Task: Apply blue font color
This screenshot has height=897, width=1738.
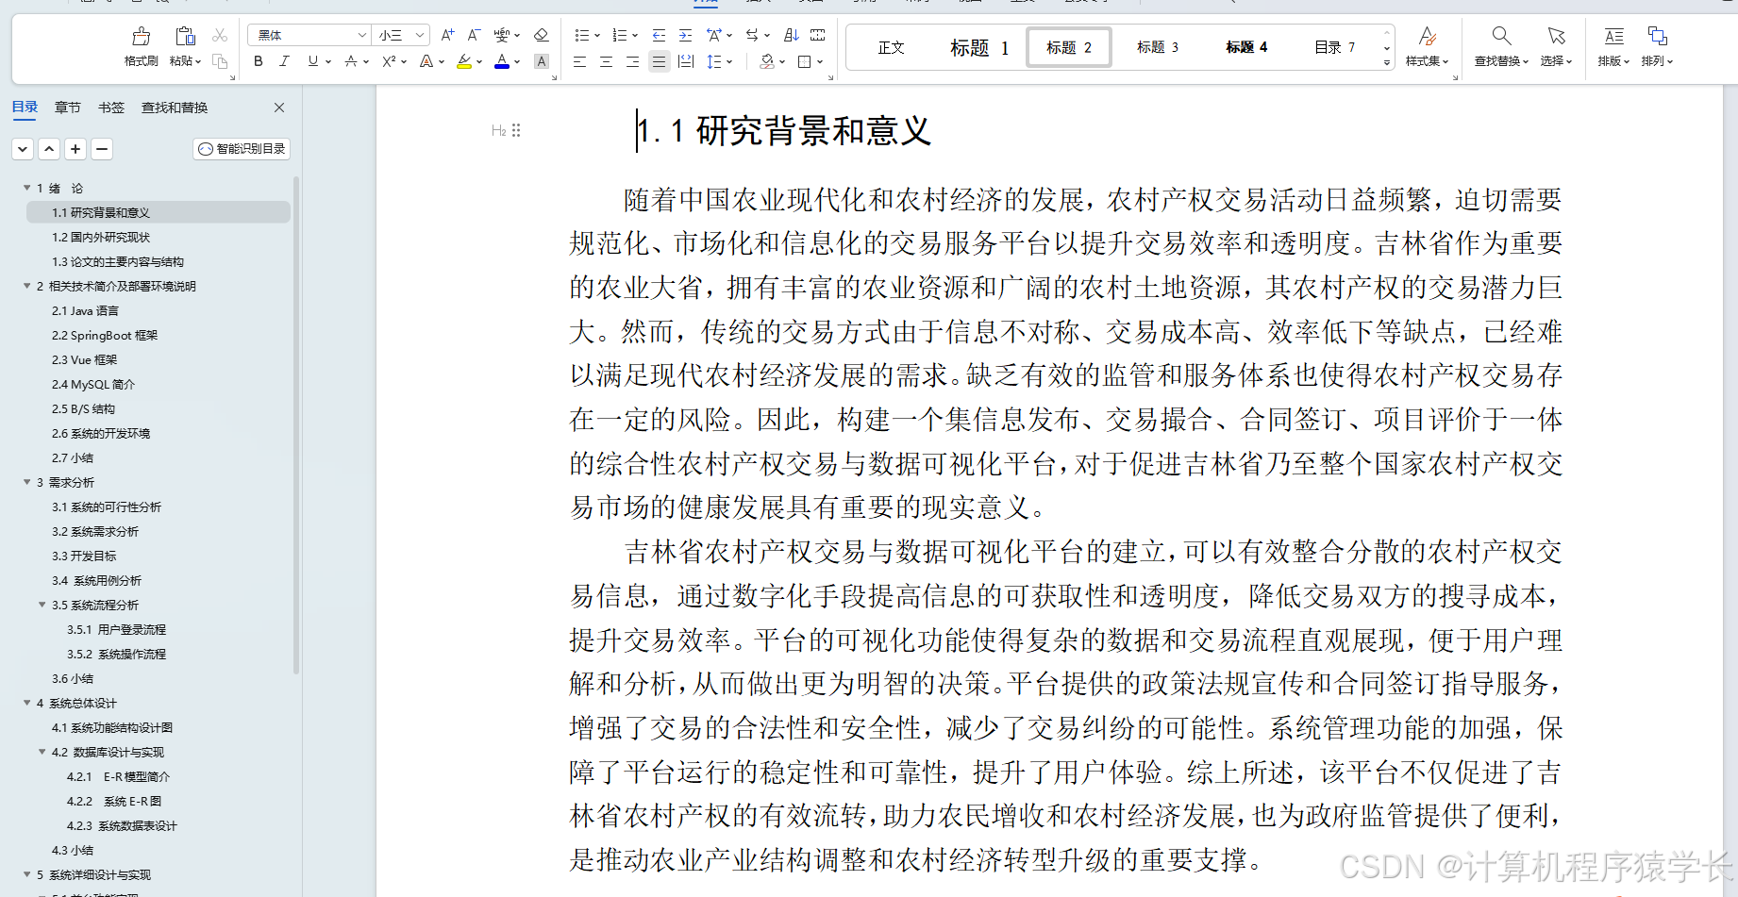Action: (x=502, y=61)
